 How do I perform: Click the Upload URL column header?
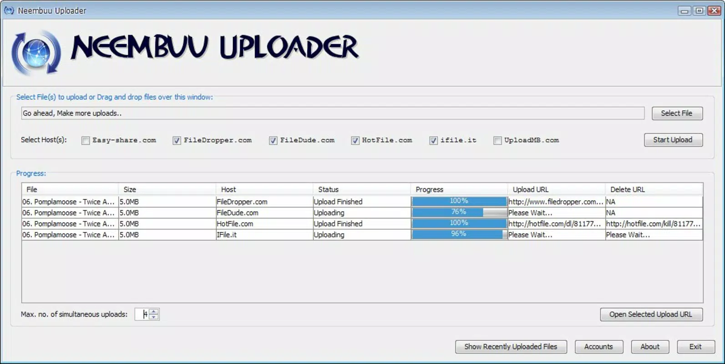coord(557,189)
